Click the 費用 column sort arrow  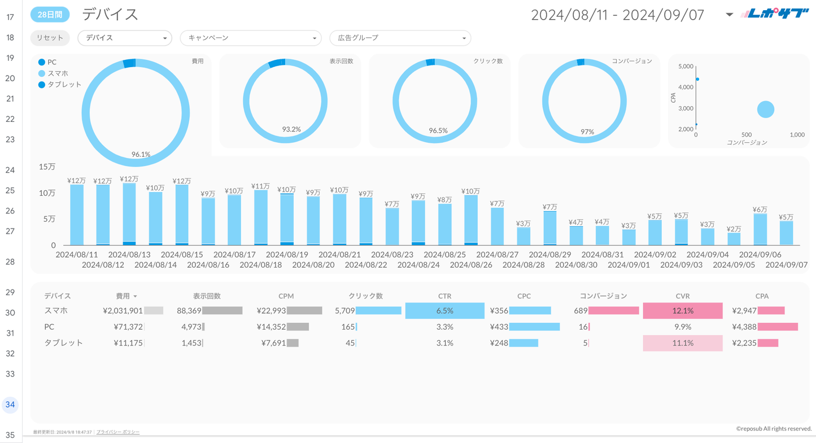(136, 296)
